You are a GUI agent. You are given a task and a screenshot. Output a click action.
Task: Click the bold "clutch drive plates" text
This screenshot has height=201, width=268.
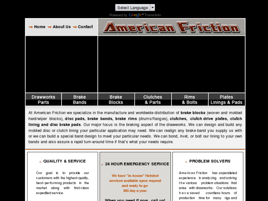click(209, 119)
